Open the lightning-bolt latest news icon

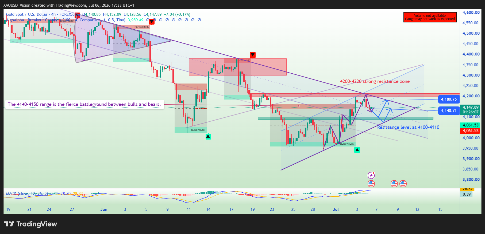coord(371,175)
